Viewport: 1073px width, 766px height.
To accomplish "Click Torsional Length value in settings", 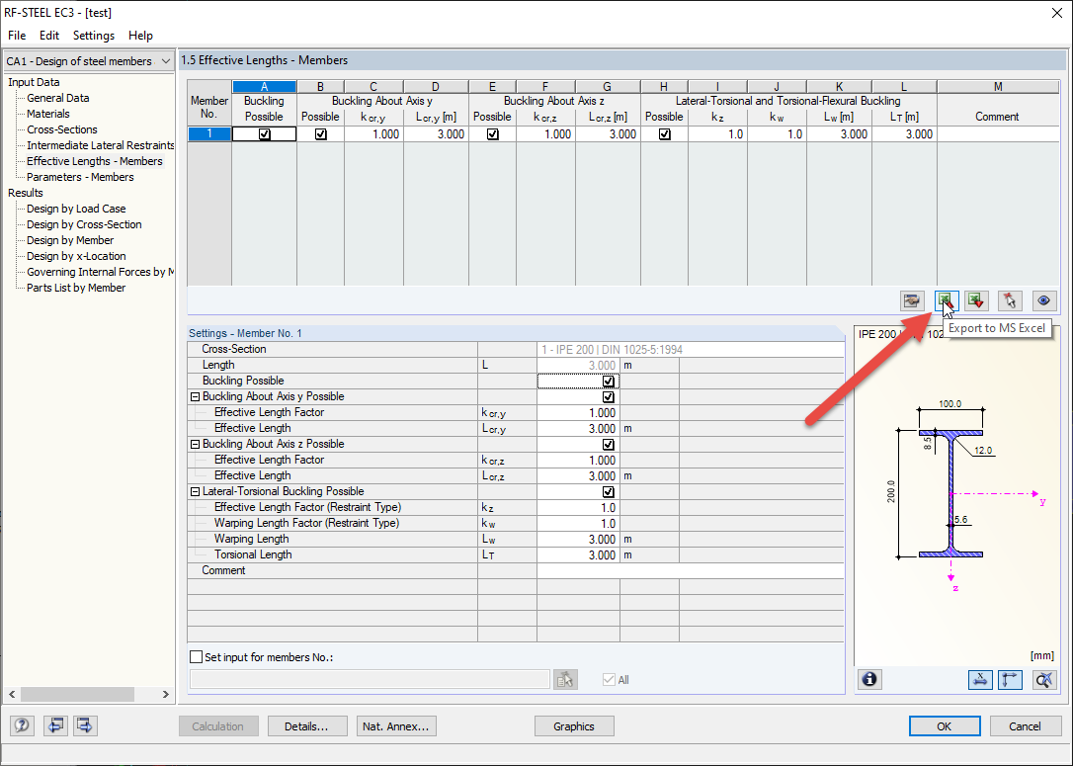I will click(x=578, y=555).
